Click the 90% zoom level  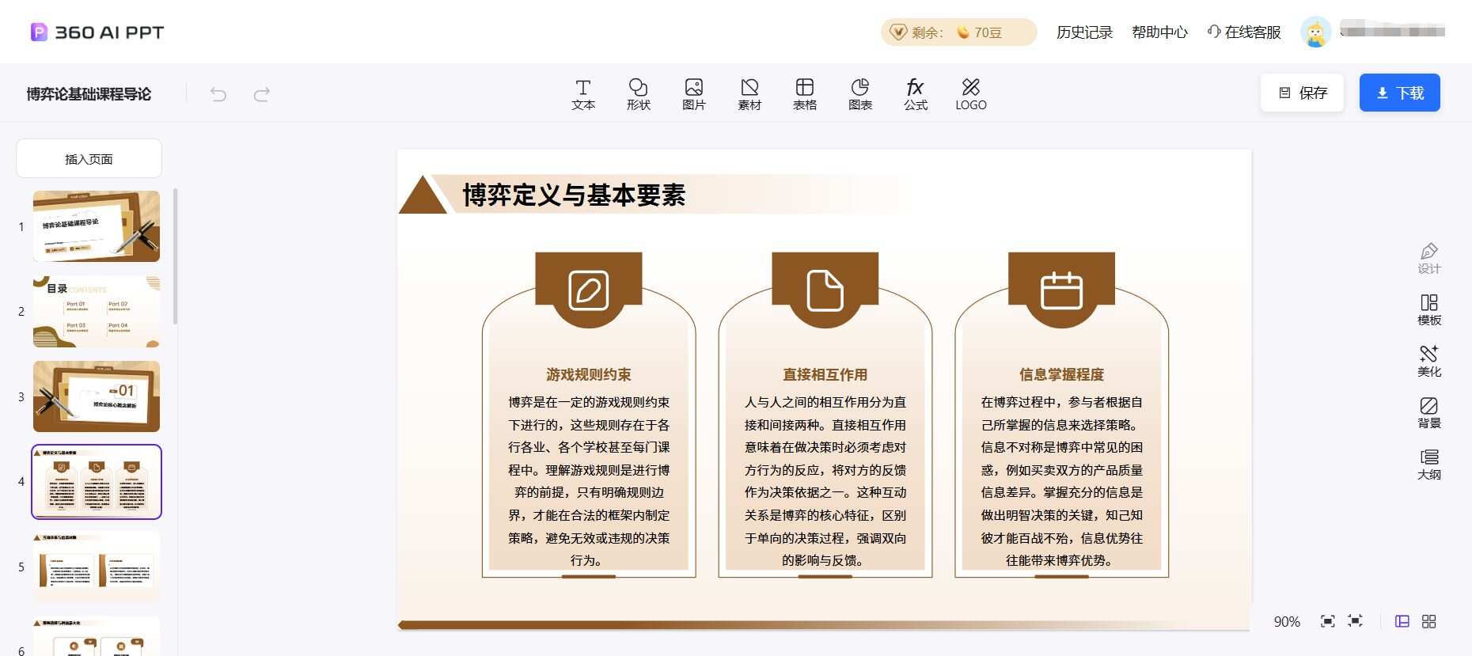[x=1287, y=622]
